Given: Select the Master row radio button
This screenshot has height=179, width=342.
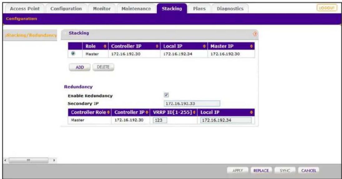Looking at the screenshot, I should (73, 53).
